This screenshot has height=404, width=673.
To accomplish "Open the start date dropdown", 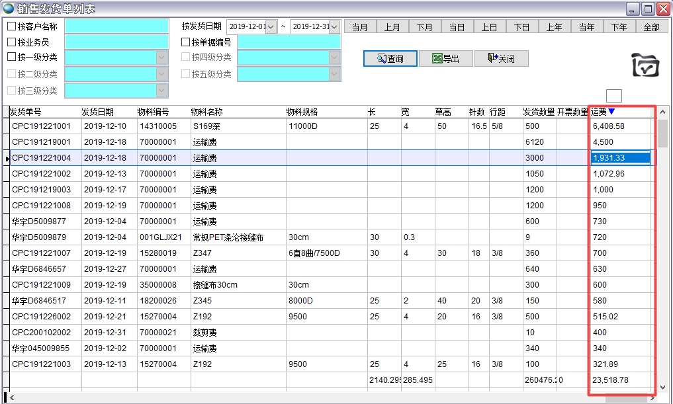I will (271, 27).
